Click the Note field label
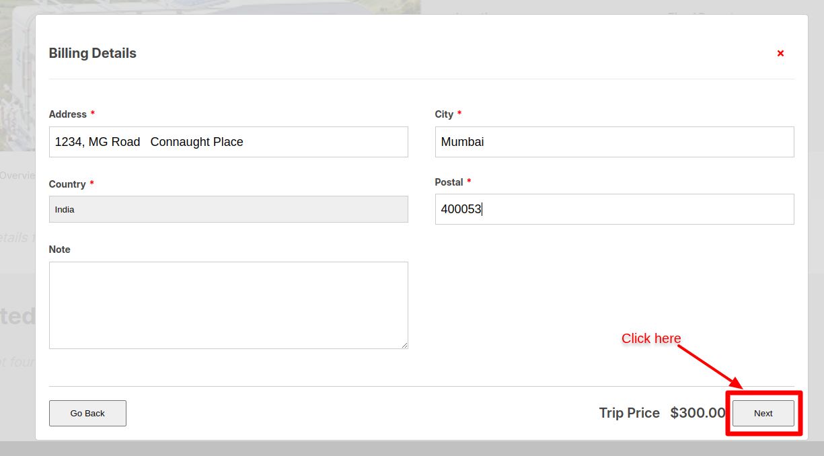Image resolution: width=824 pixels, height=456 pixels. tap(60, 250)
